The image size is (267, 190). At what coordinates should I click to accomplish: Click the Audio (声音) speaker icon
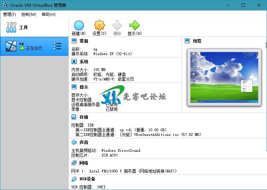[x=74, y=142]
